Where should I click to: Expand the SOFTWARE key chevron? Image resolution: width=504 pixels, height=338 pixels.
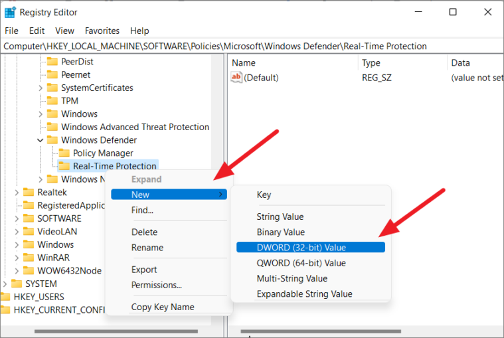[17, 218]
